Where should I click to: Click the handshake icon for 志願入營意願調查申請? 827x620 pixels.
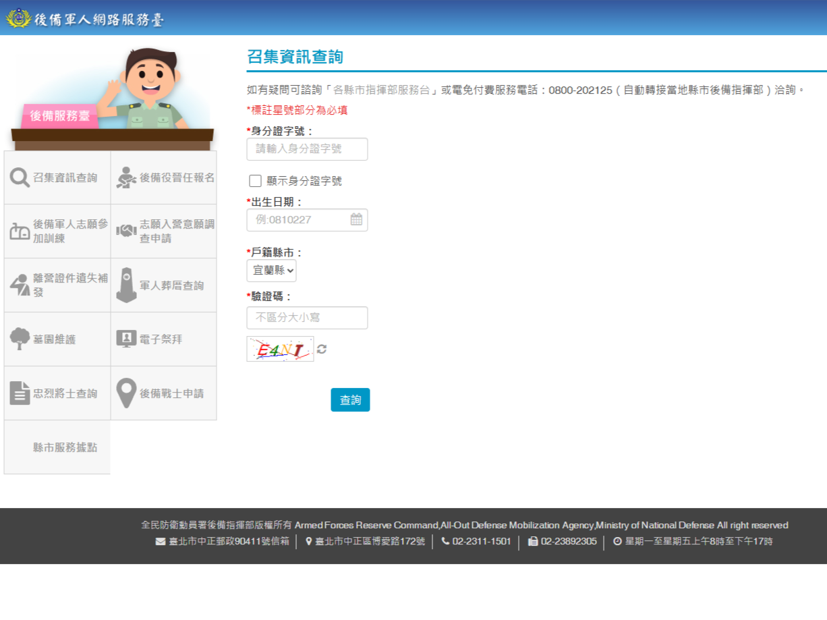[x=125, y=230]
